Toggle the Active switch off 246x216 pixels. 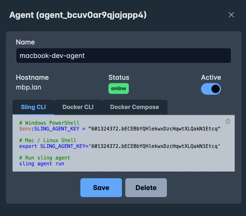click(211, 89)
